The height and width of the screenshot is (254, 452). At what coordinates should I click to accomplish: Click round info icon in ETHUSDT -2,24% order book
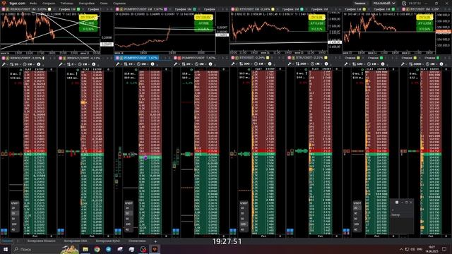pos(270,64)
